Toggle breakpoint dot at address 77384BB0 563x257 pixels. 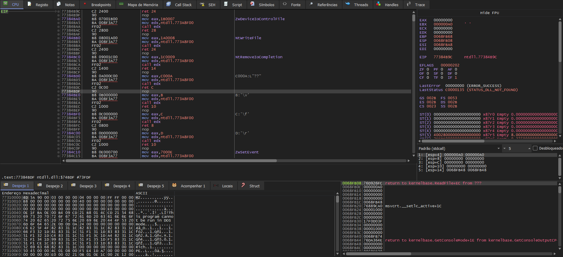[59, 38]
